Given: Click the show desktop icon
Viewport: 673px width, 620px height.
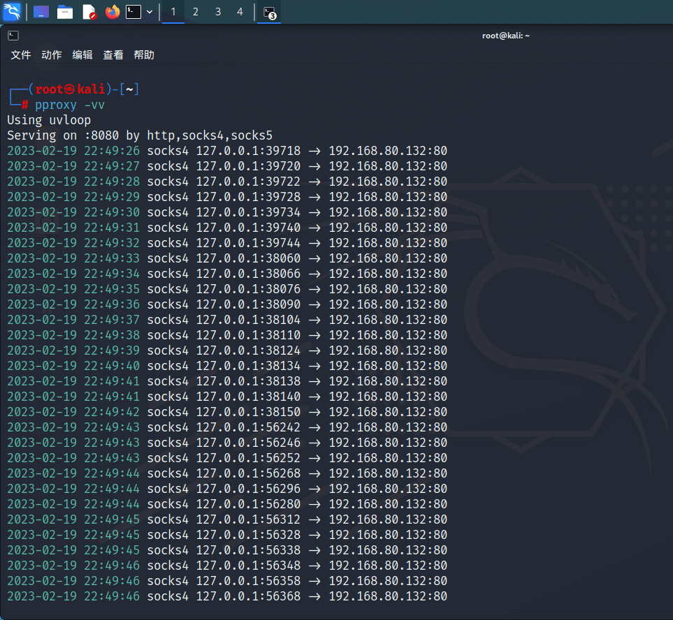Looking at the screenshot, I should pos(41,12).
